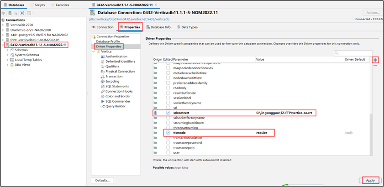
Task: Click the Apply button
Action: [370, 180]
